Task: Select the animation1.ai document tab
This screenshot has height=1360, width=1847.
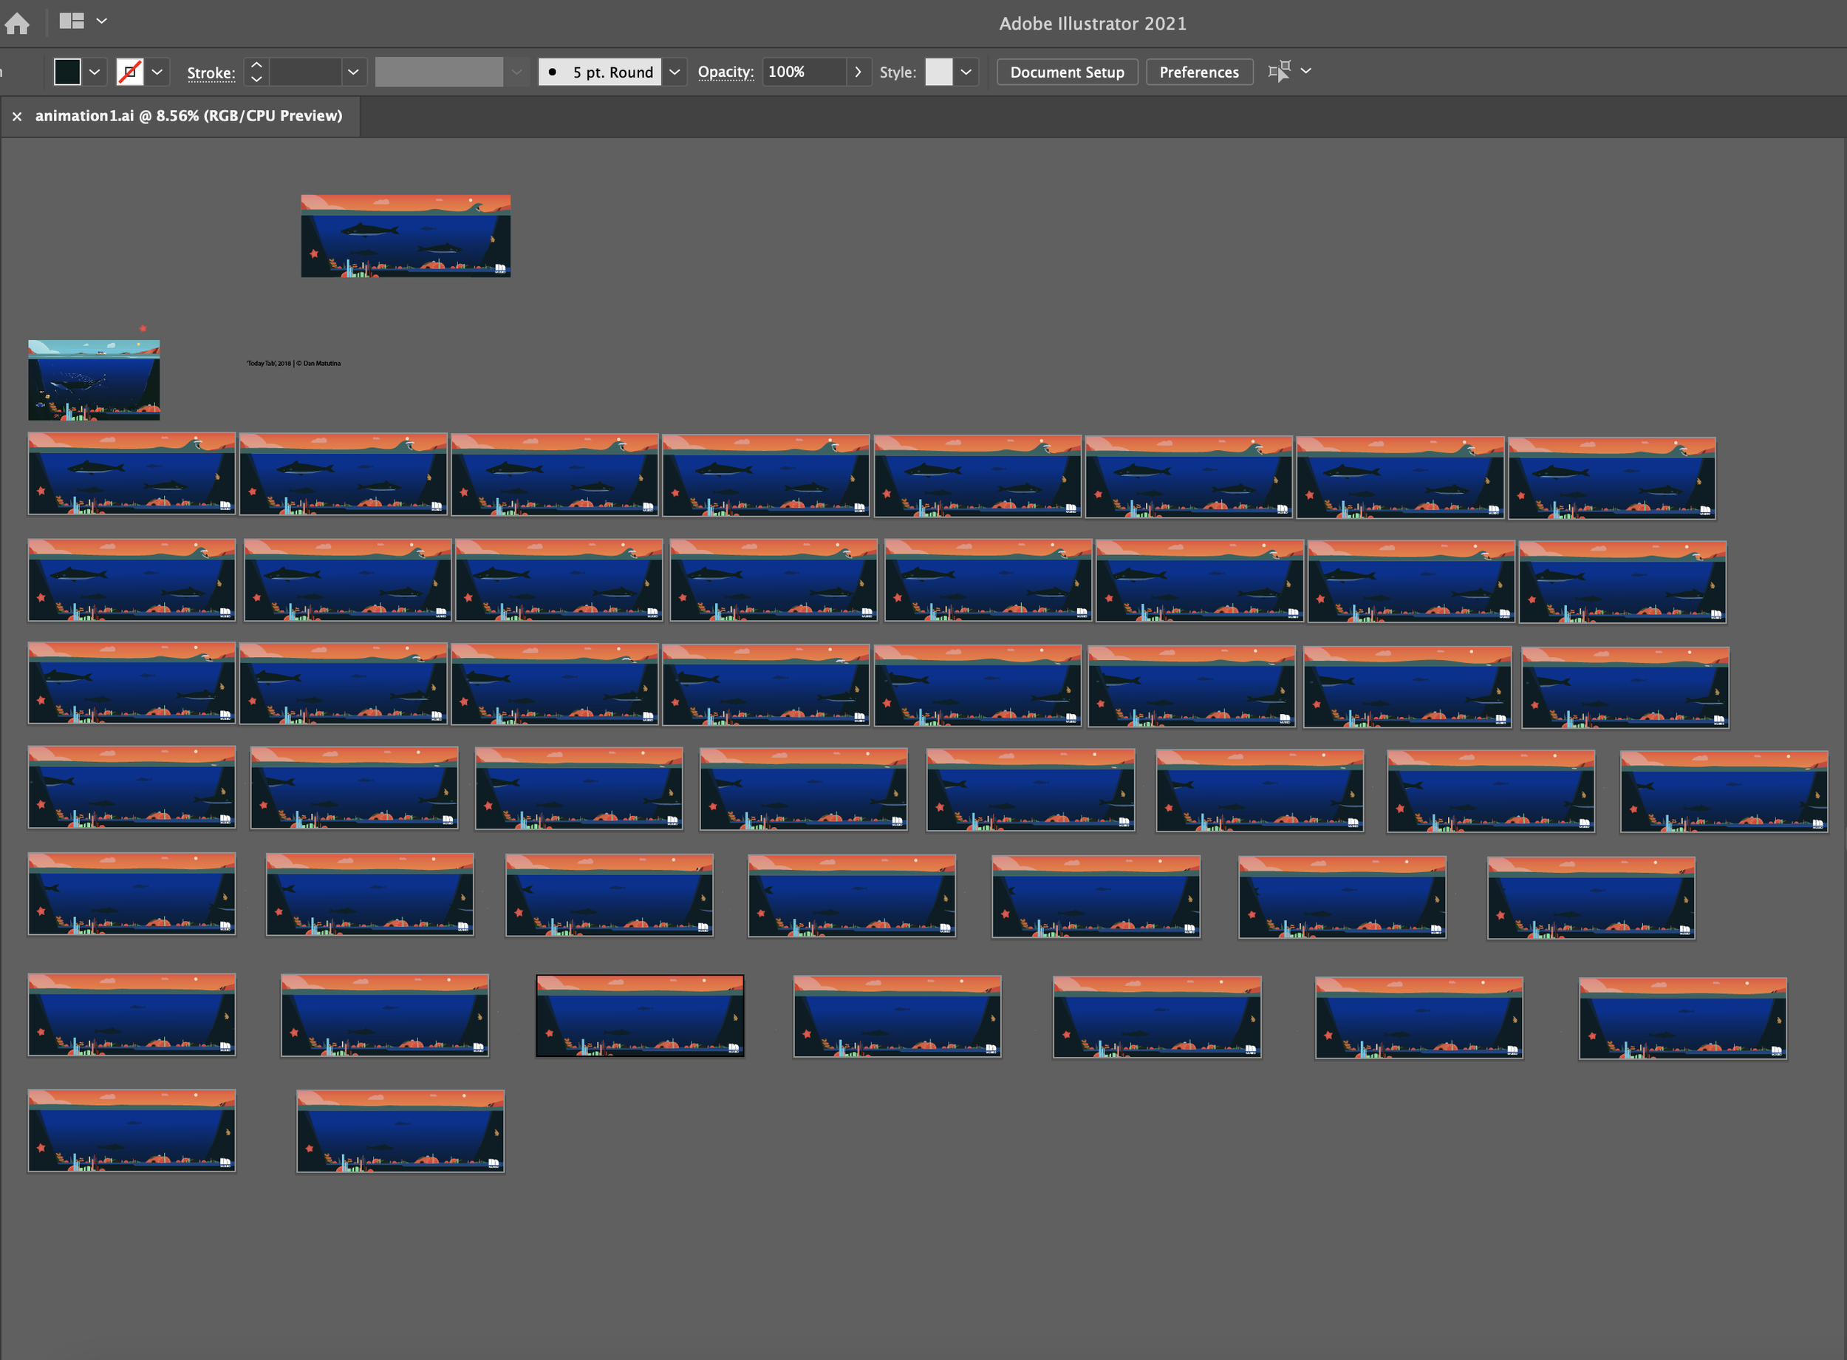Action: (x=188, y=116)
